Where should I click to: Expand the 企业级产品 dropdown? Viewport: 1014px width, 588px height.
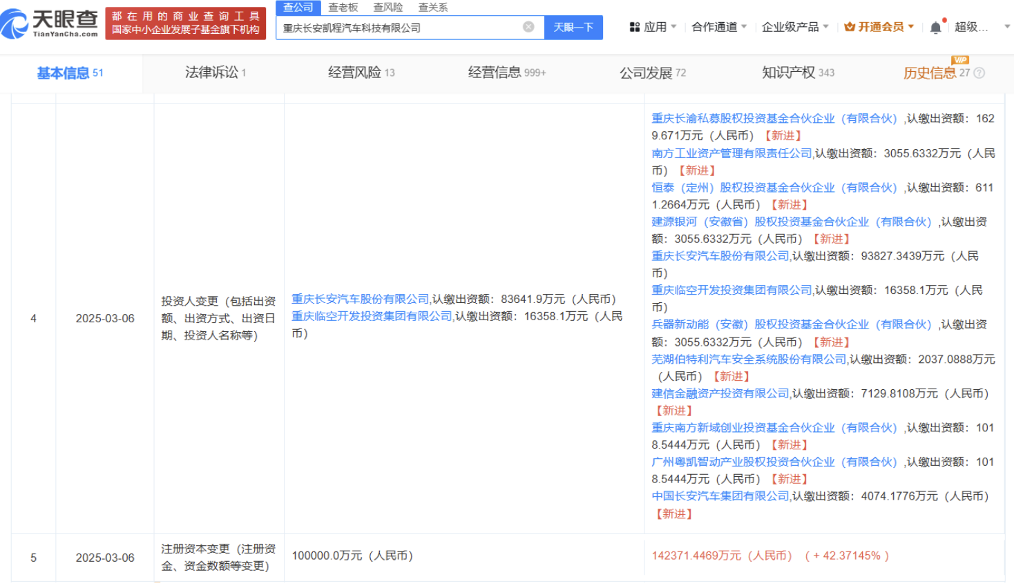point(794,27)
